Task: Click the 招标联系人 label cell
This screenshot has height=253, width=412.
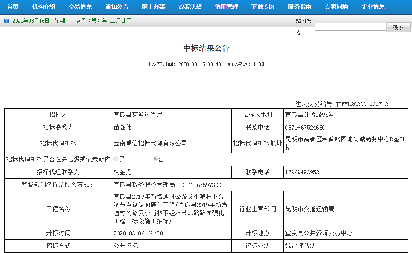Action: (x=58, y=128)
